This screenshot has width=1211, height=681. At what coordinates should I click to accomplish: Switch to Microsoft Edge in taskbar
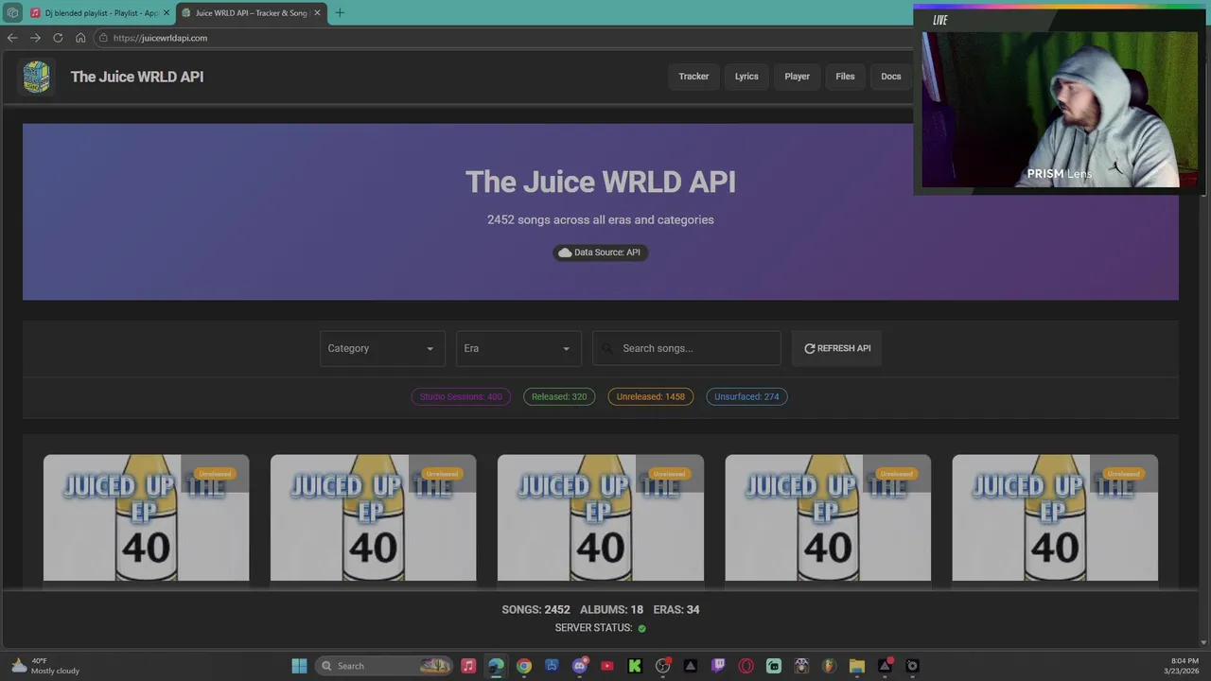click(496, 666)
